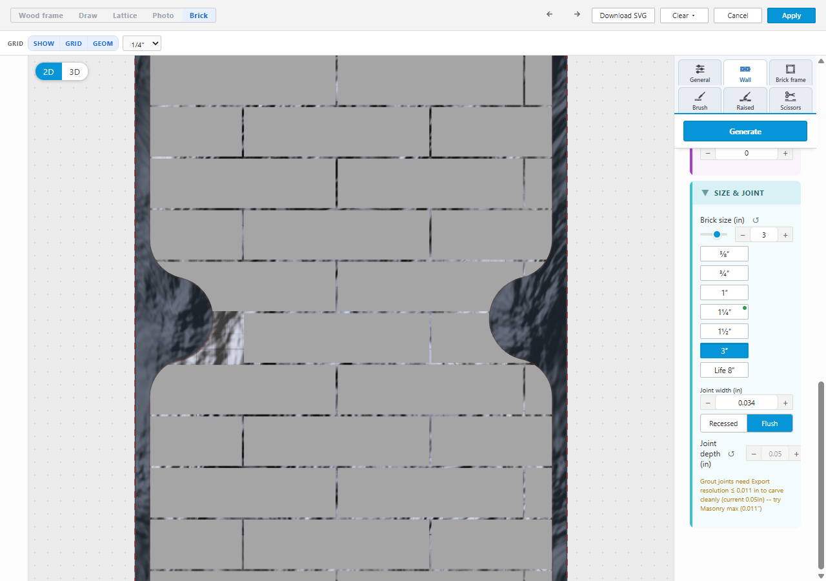826x581 pixels.
Task: Decrease joint width with minus button
Action: 708,403
